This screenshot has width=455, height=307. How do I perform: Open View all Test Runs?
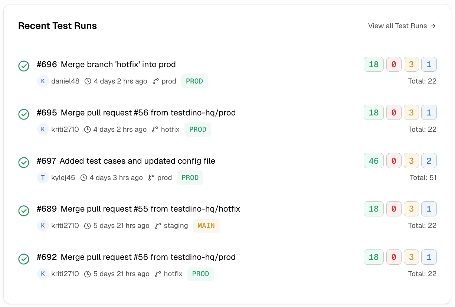click(x=397, y=26)
